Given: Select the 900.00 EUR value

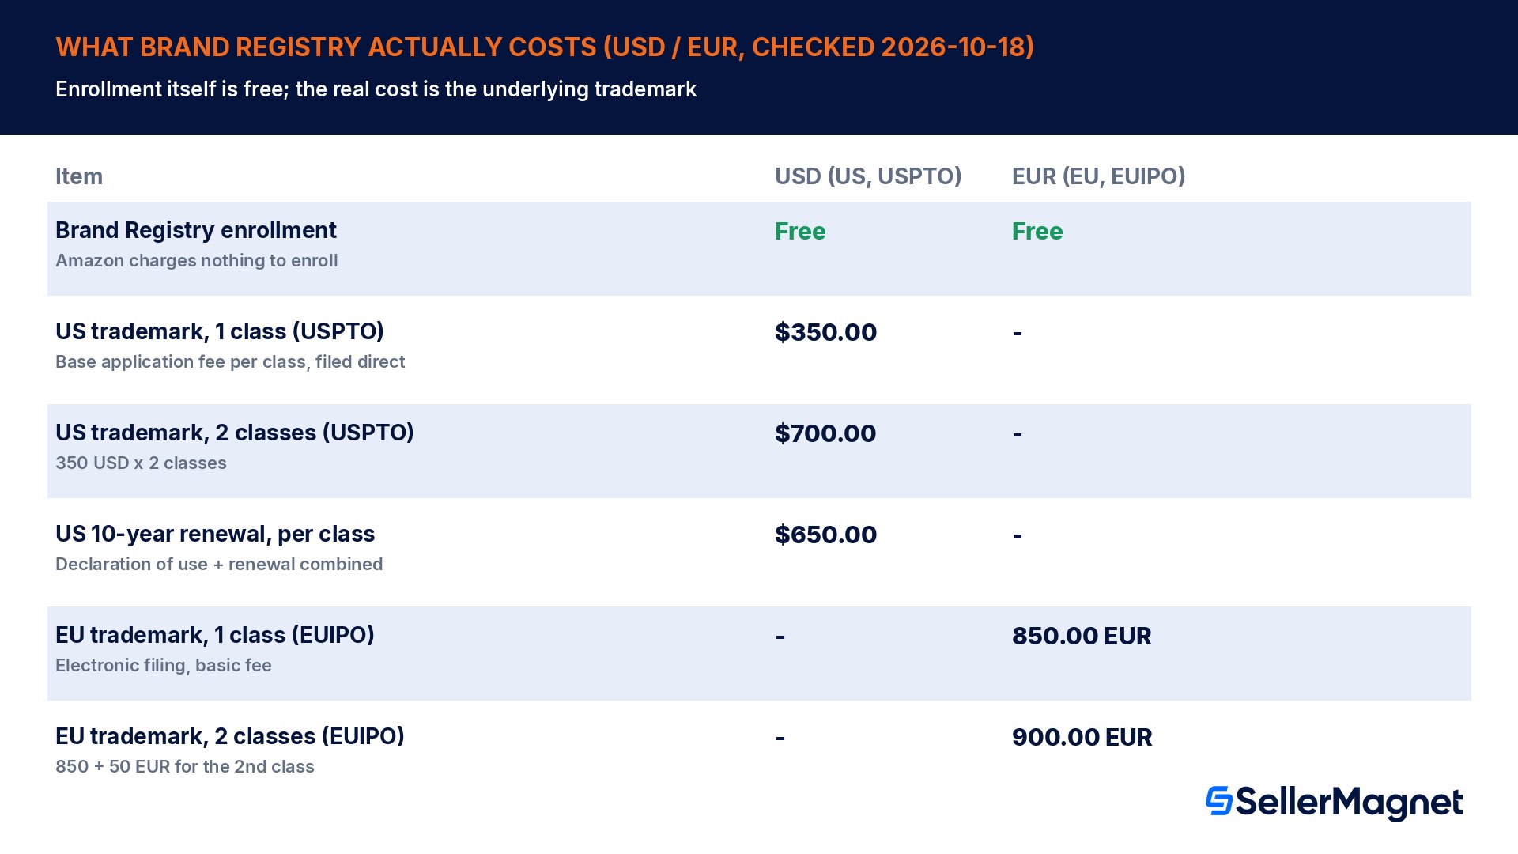Looking at the screenshot, I should pos(1082,737).
